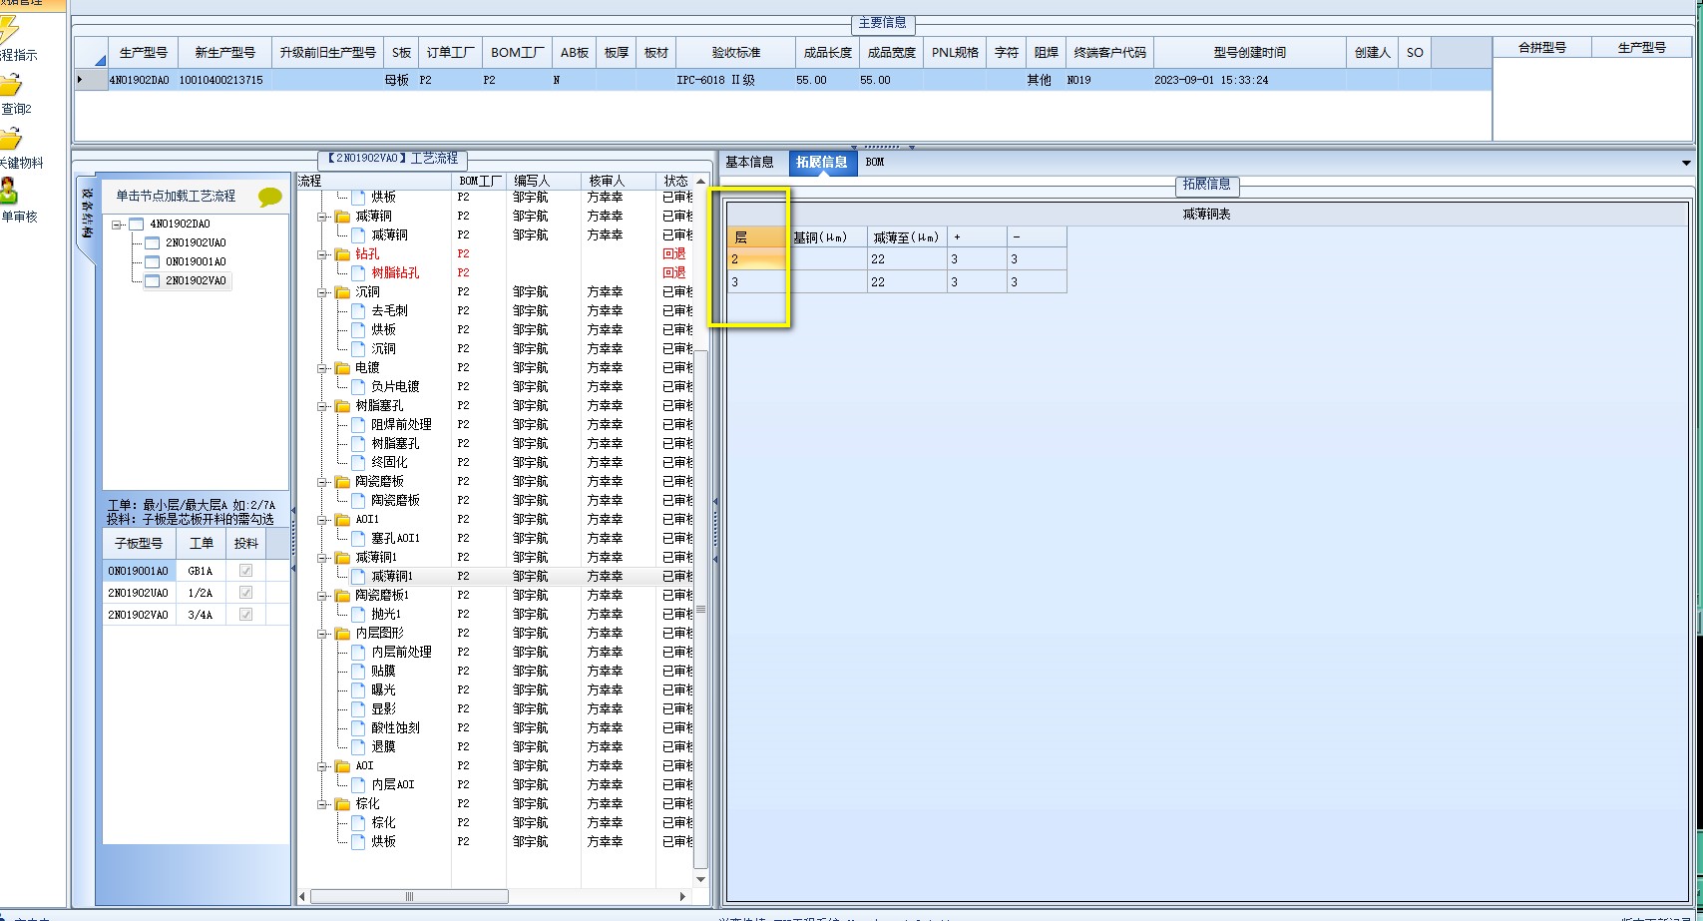Click the 退膜 step document icon
This screenshot has height=921, width=1703.
pyautogui.click(x=358, y=746)
